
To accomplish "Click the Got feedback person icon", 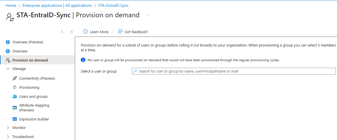I will click(x=120, y=32).
